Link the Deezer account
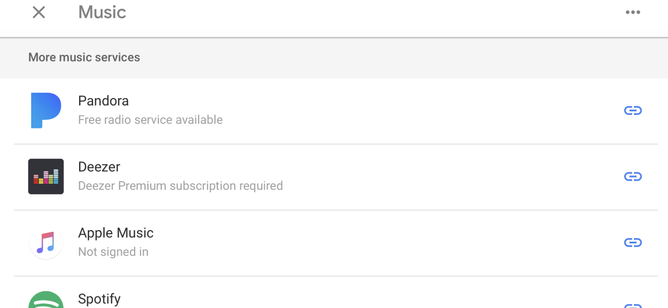Image resolution: width=668 pixels, height=308 pixels. click(x=633, y=176)
